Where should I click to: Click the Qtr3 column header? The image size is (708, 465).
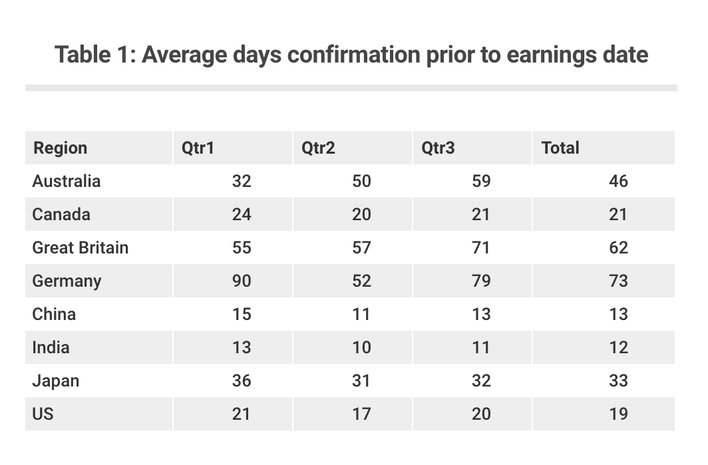438,148
